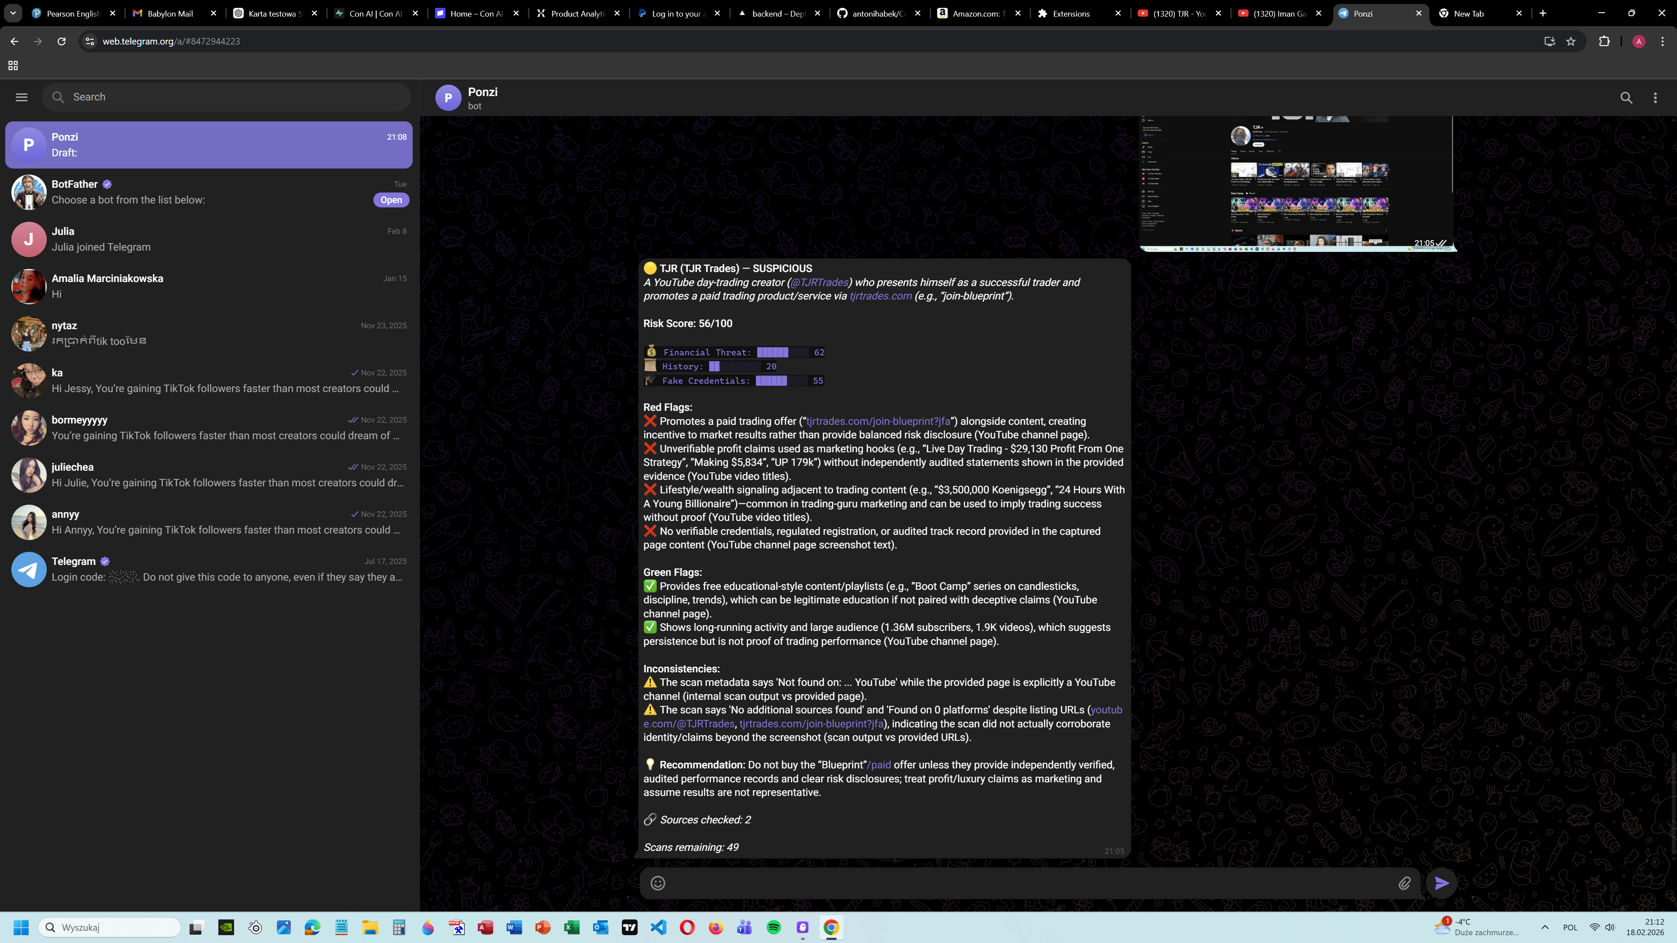Viewport: 1677px width, 943px height.
Task: Bookmark this page with the star icon
Action: tap(1571, 41)
